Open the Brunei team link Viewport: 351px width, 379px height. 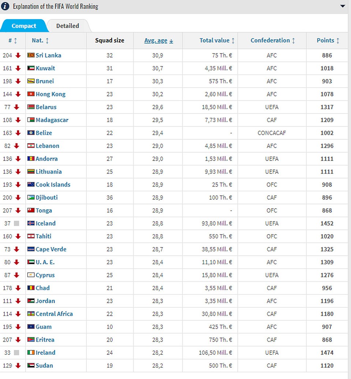45,81
